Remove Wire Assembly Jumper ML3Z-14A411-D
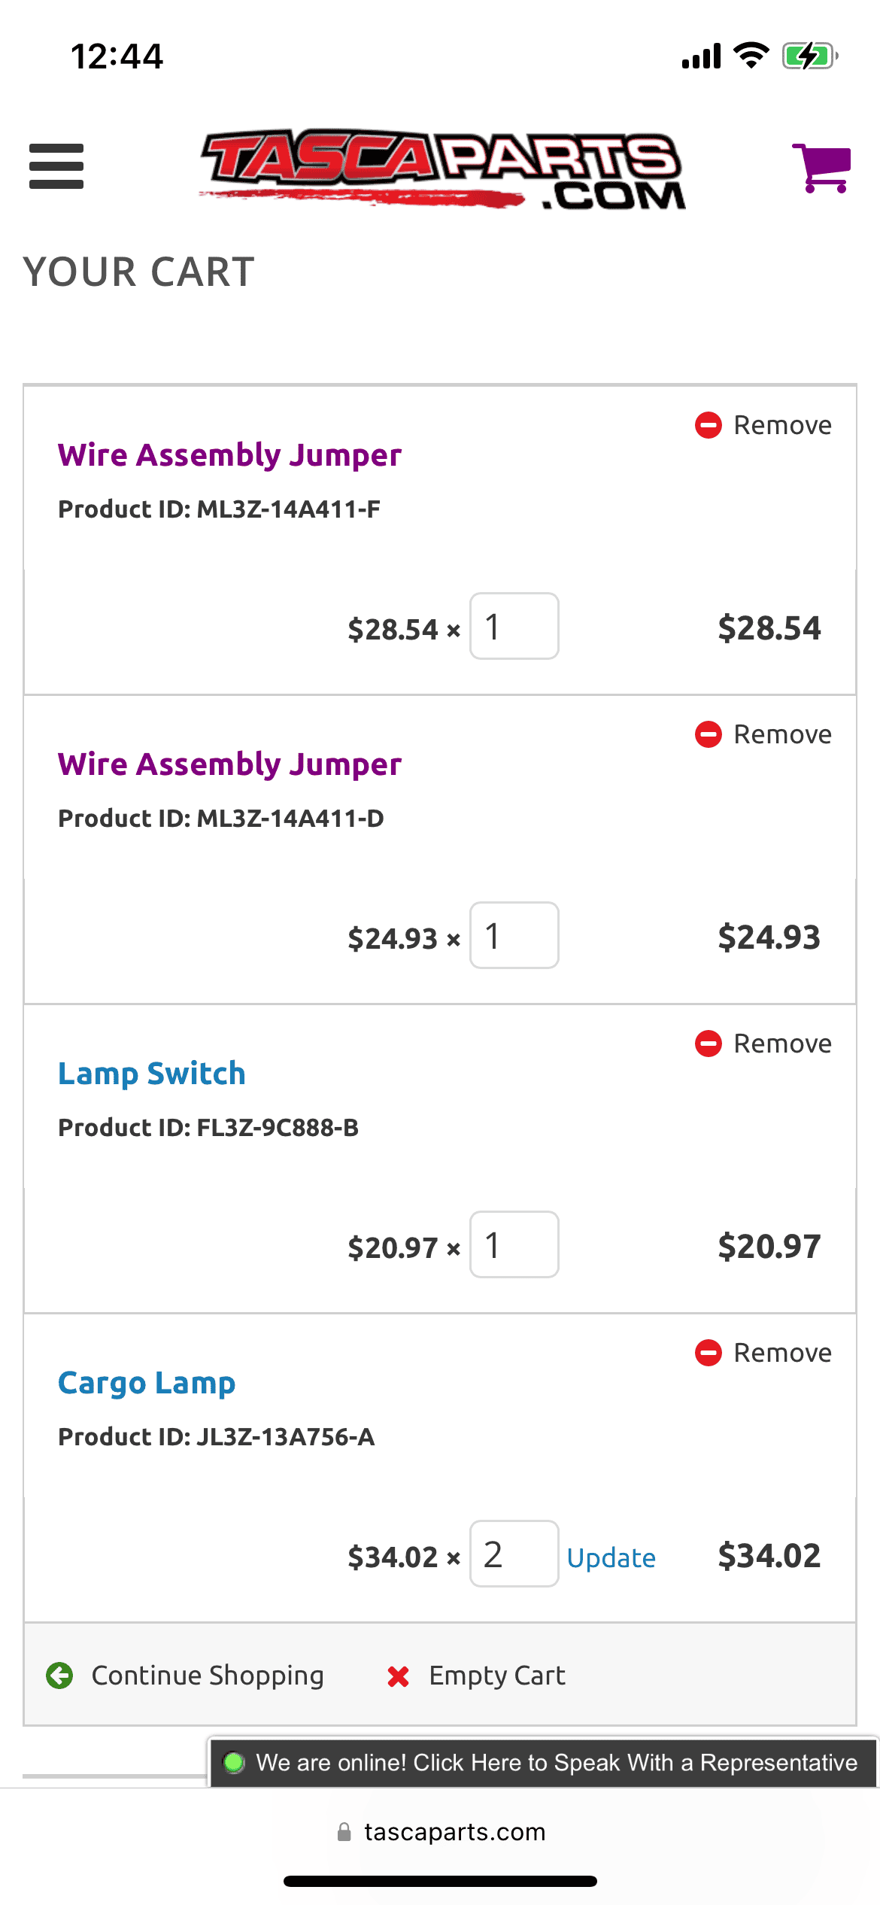This screenshot has width=880, height=1905. click(x=763, y=734)
